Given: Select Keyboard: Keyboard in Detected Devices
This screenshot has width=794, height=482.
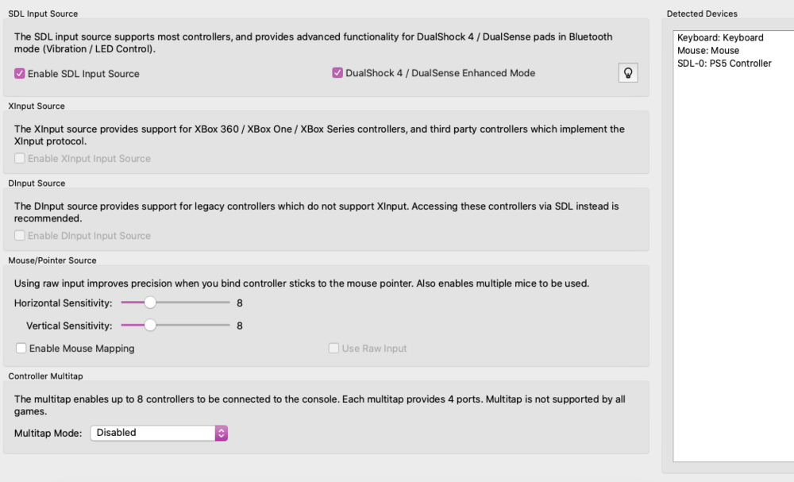Looking at the screenshot, I should click(x=720, y=38).
